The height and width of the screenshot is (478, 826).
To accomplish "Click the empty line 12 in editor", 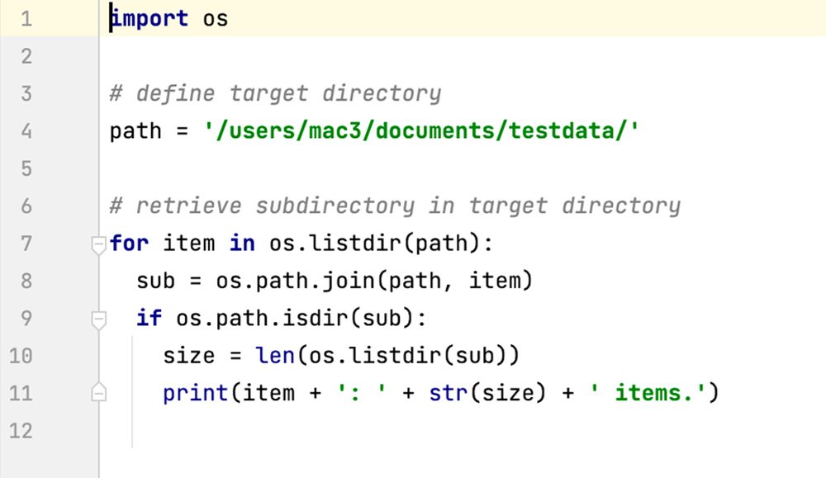I will pyautogui.click(x=413, y=430).
